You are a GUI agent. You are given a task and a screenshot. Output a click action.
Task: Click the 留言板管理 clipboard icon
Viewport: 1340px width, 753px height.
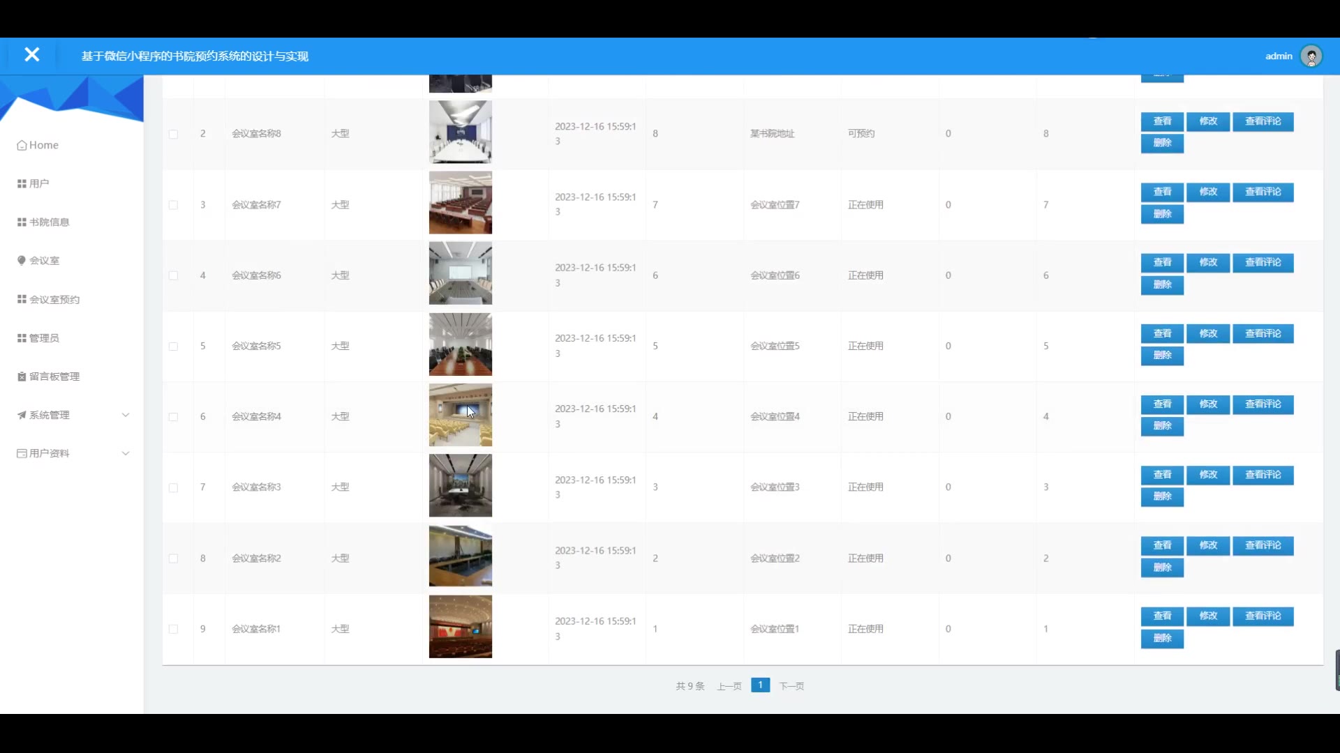22,376
